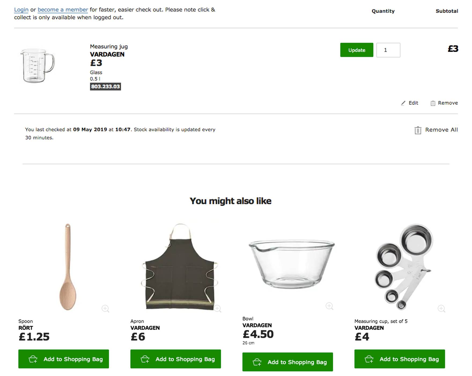
Task: Add the VARDAGEN bowl to shopping bag
Action: (287, 362)
